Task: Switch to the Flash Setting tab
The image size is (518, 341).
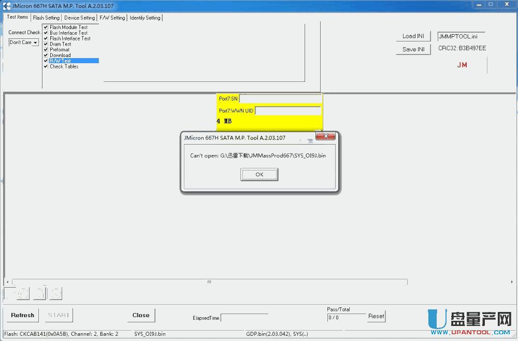Action: [x=46, y=17]
